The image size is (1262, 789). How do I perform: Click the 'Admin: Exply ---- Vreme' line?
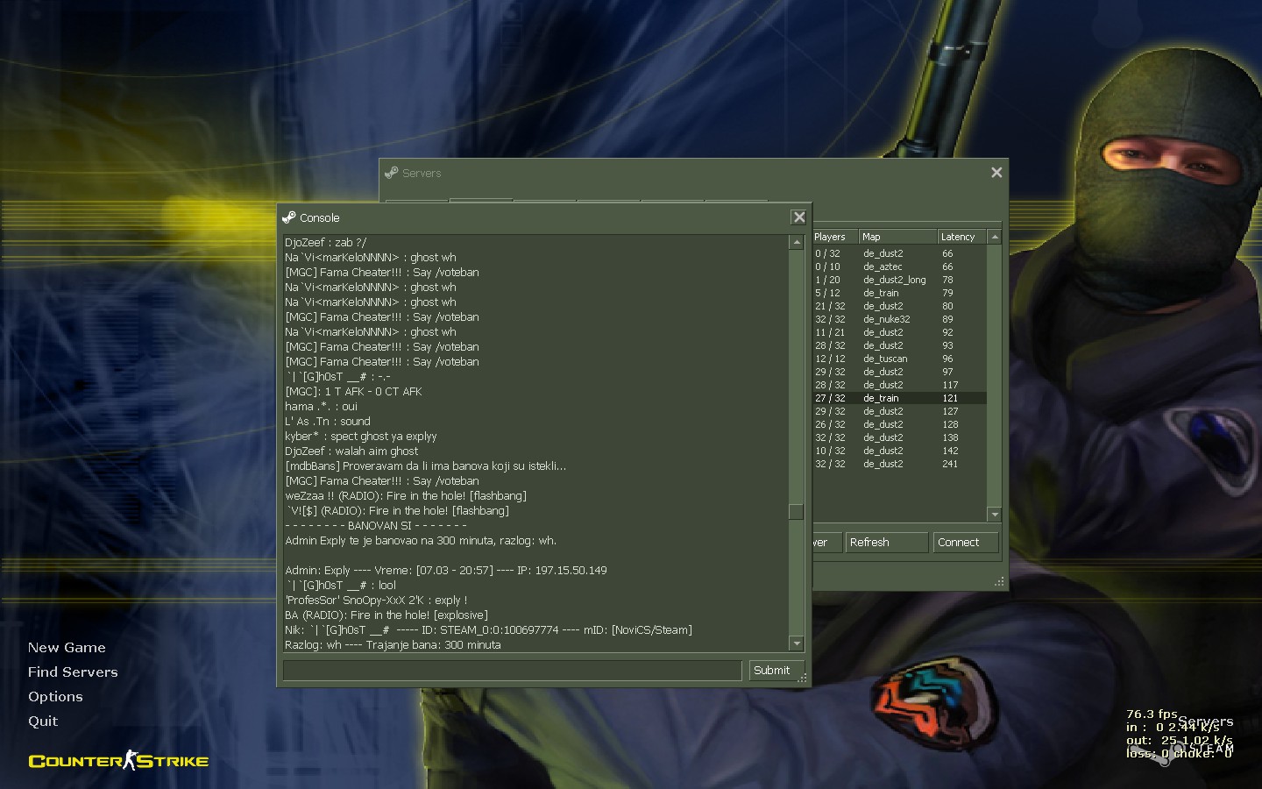[446, 571]
